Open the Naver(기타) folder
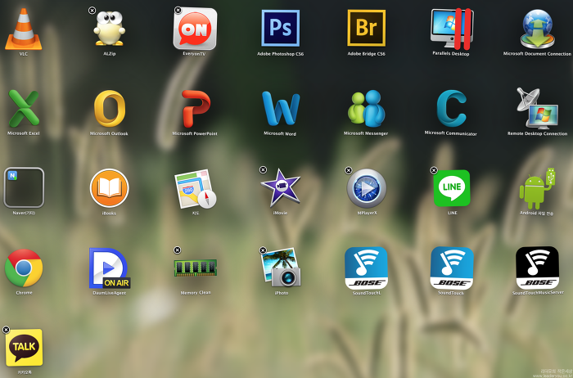 click(x=24, y=187)
